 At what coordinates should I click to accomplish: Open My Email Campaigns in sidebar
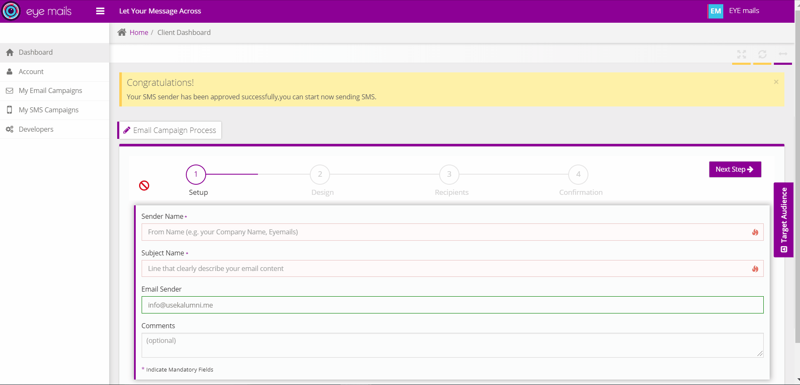pyautogui.click(x=50, y=91)
